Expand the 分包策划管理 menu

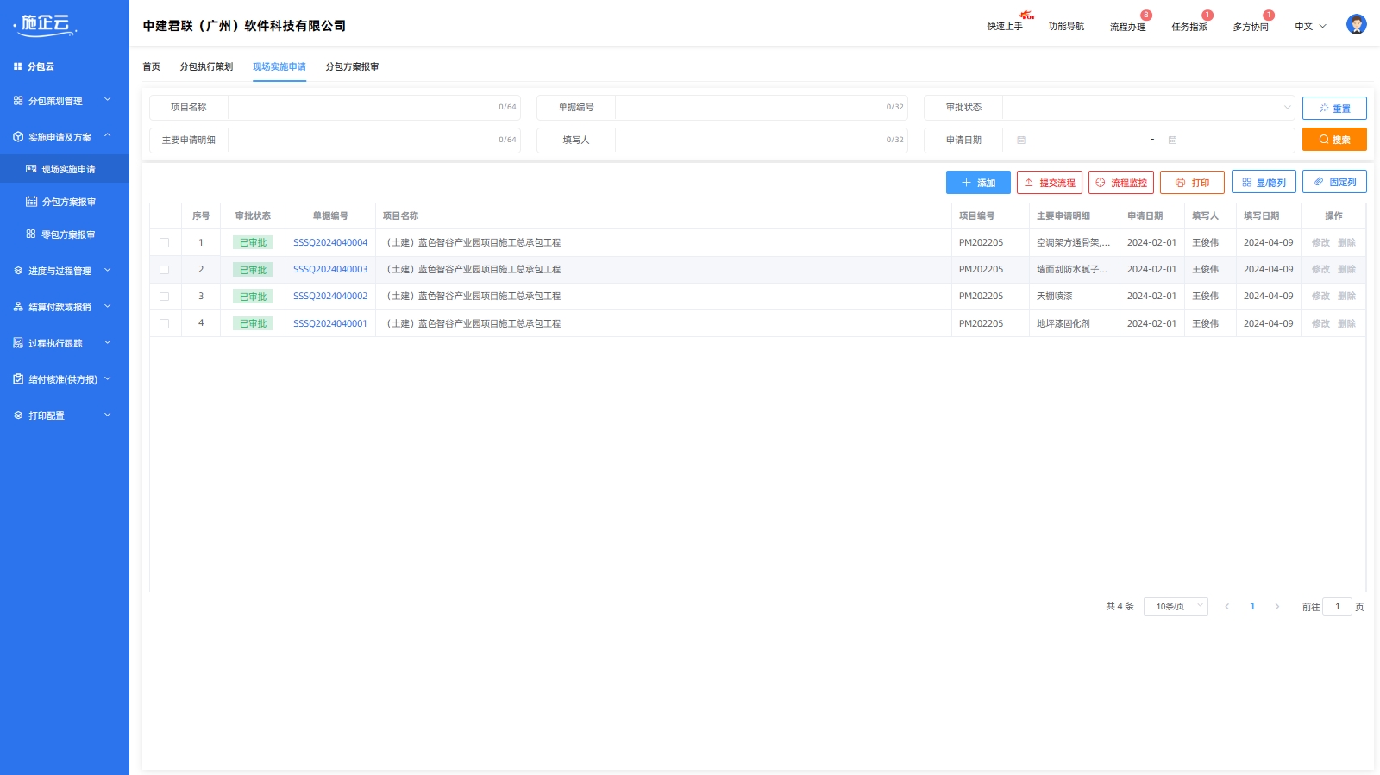108,100
